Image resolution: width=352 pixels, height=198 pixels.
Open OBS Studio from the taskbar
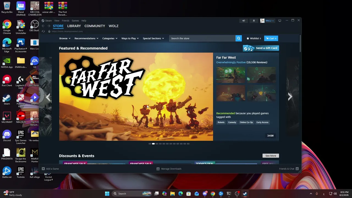[x=237, y=194]
